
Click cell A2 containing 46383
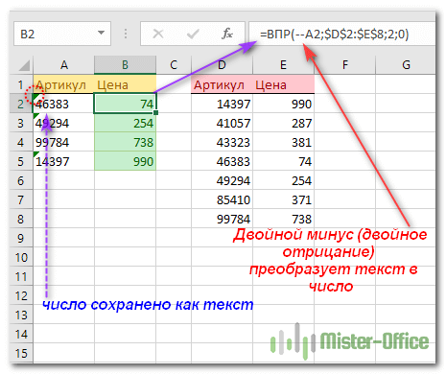click(x=63, y=104)
